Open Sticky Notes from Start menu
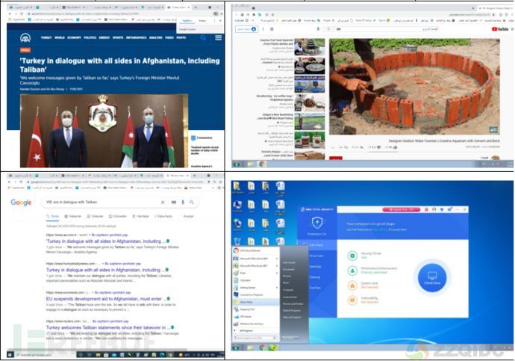The image size is (515, 361). pos(255,302)
